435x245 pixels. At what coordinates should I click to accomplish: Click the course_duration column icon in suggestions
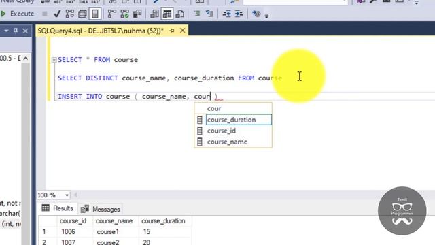tap(200, 120)
